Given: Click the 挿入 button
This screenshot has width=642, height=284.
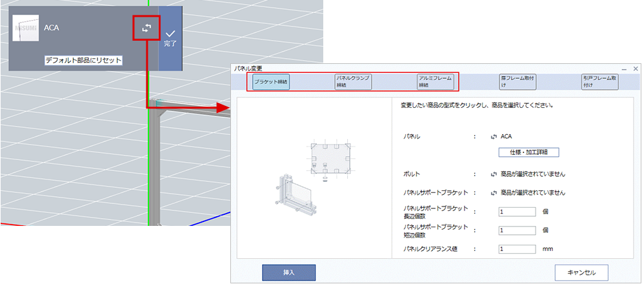Looking at the screenshot, I should click(288, 272).
